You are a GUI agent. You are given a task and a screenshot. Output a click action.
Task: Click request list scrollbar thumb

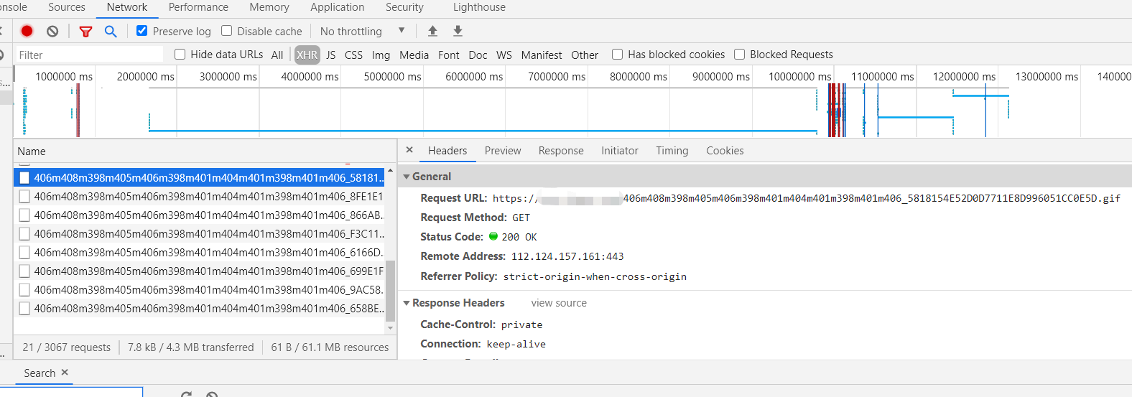tap(391, 291)
